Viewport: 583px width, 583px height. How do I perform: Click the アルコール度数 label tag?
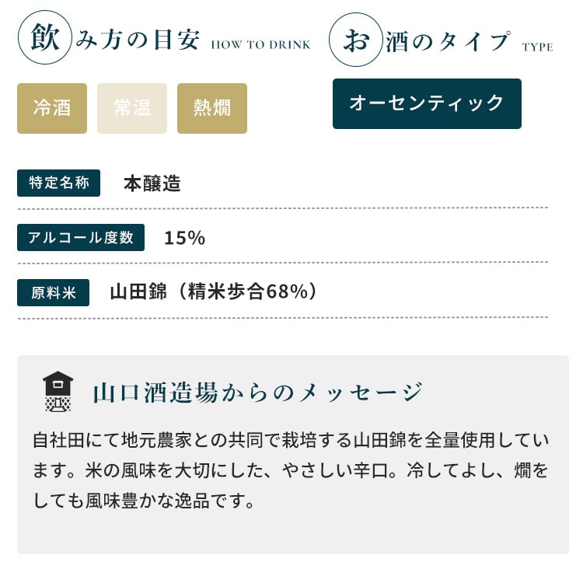pyautogui.click(x=81, y=237)
